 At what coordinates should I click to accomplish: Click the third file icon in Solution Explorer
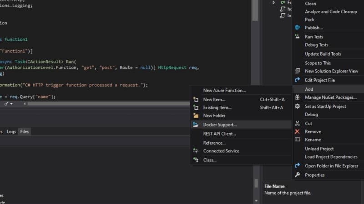point(283,16)
